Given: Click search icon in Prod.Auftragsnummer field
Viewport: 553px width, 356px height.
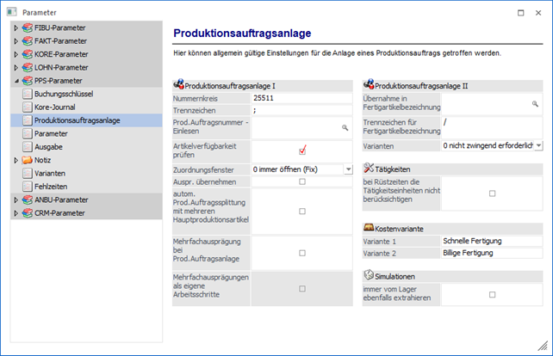Looking at the screenshot, I should click(345, 127).
